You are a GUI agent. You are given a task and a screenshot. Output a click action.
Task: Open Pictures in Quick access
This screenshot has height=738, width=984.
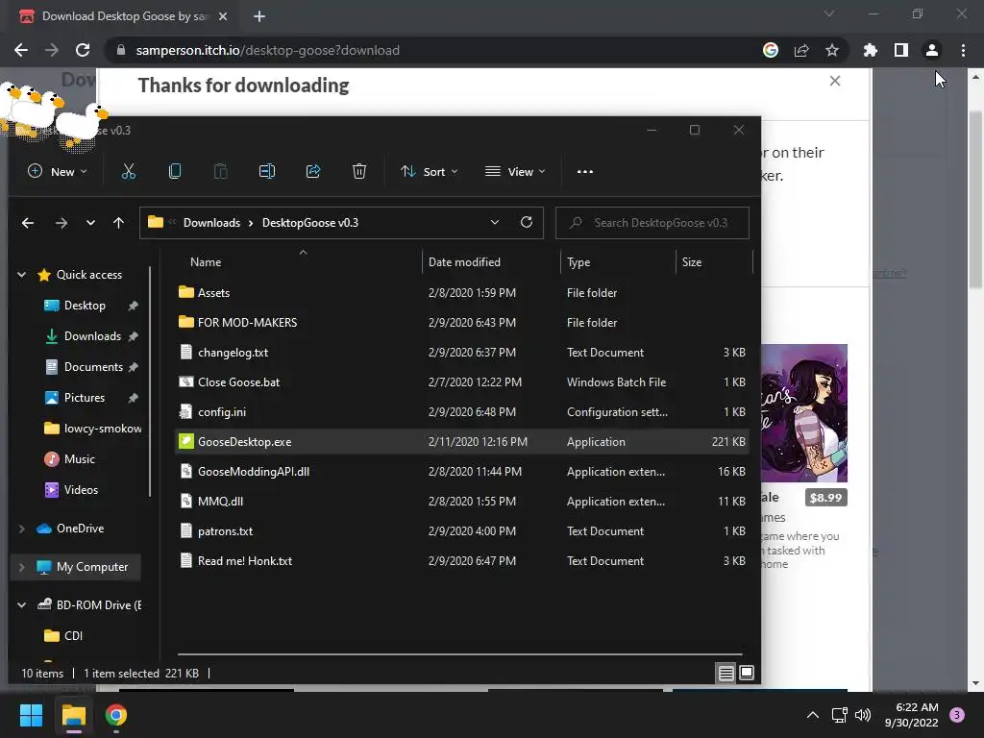point(84,398)
